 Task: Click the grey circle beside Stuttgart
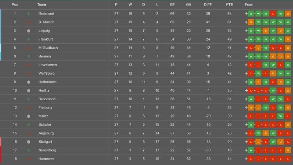click(28, 142)
